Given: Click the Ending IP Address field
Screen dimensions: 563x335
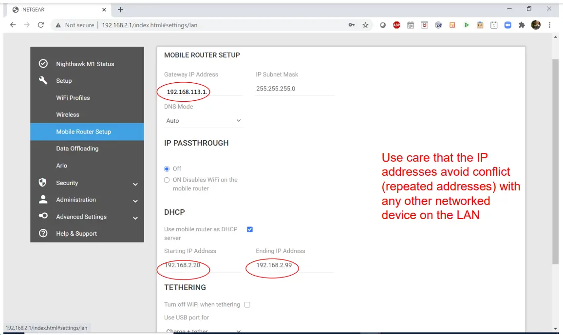Looking at the screenshot, I should pyautogui.click(x=295, y=265).
